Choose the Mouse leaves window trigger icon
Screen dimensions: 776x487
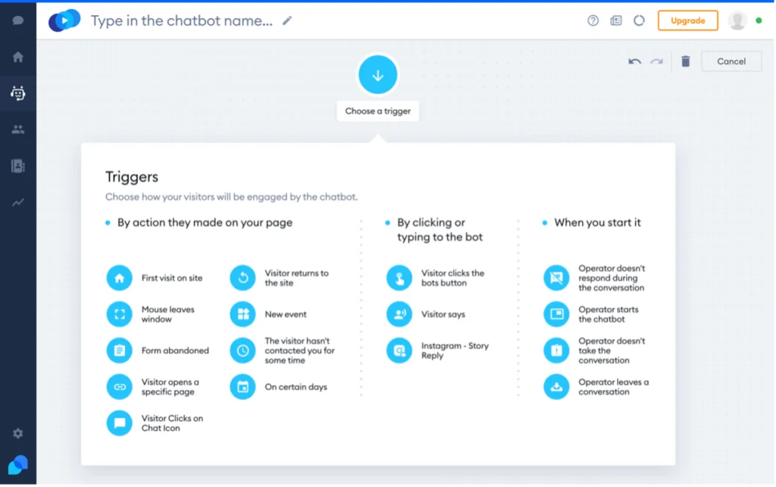(119, 314)
